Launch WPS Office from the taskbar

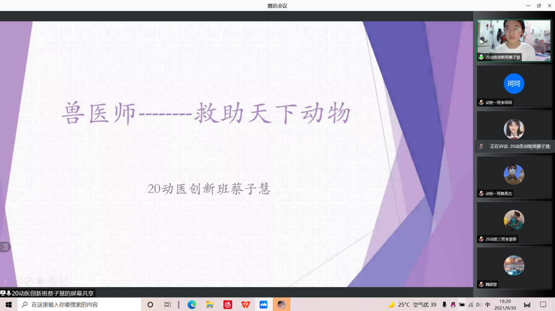coord(245,305)
